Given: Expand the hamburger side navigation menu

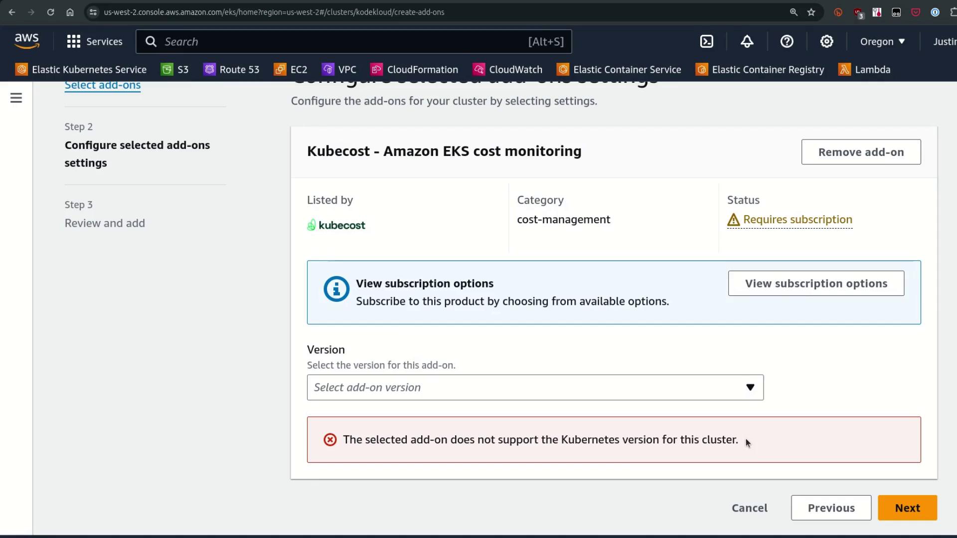Looking at the screenshot, I should coord(16,98).
